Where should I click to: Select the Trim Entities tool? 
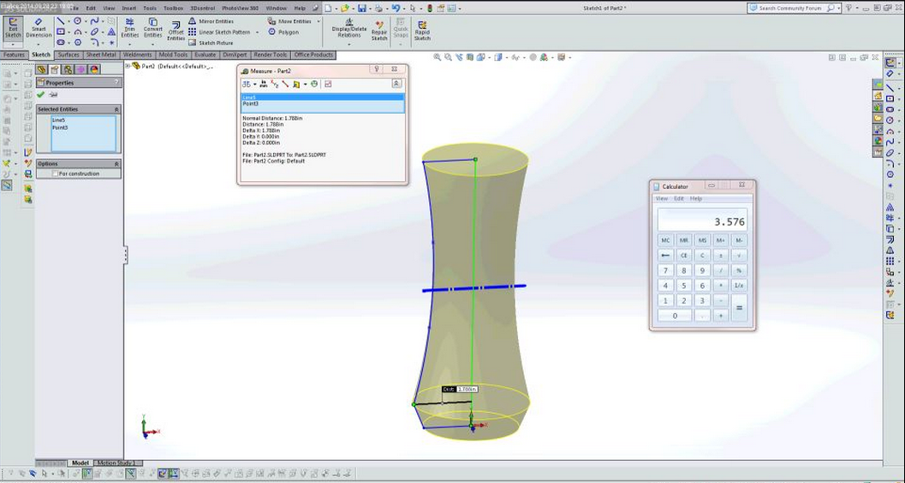[x=130, y=27]
